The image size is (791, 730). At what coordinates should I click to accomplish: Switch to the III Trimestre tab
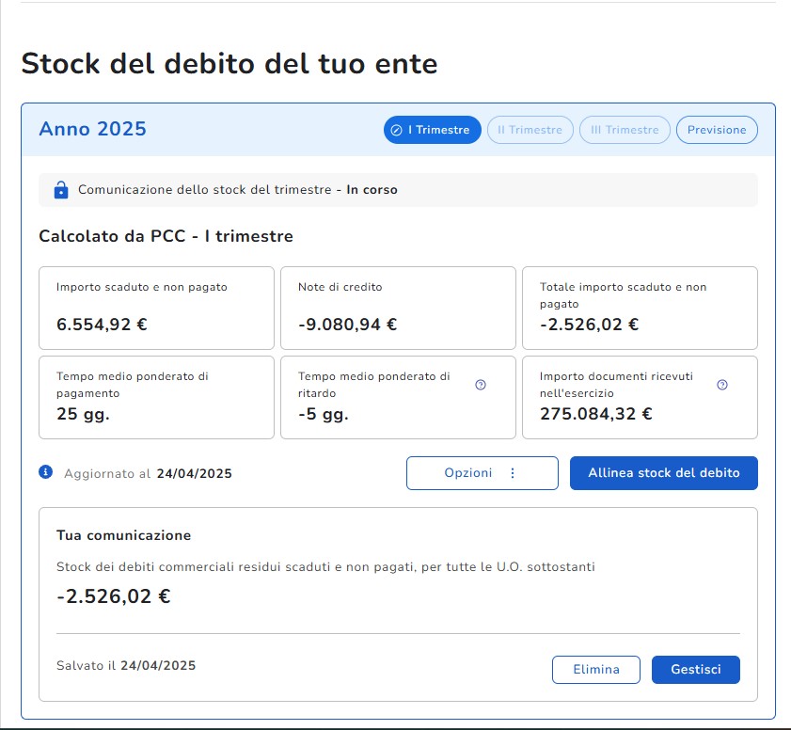pos(625,130)
